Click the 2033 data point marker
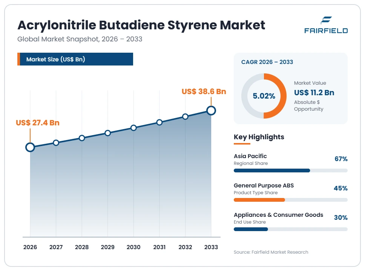The height and width of the screenshot is (271, 365). pyautogui.click(x=211, y=110)
